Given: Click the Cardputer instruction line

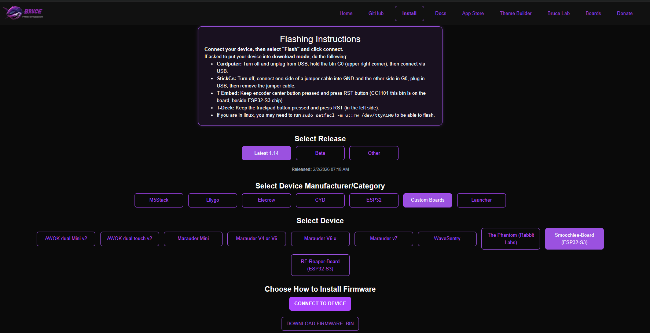Looking at the screenshot, I should coord(321,67).
